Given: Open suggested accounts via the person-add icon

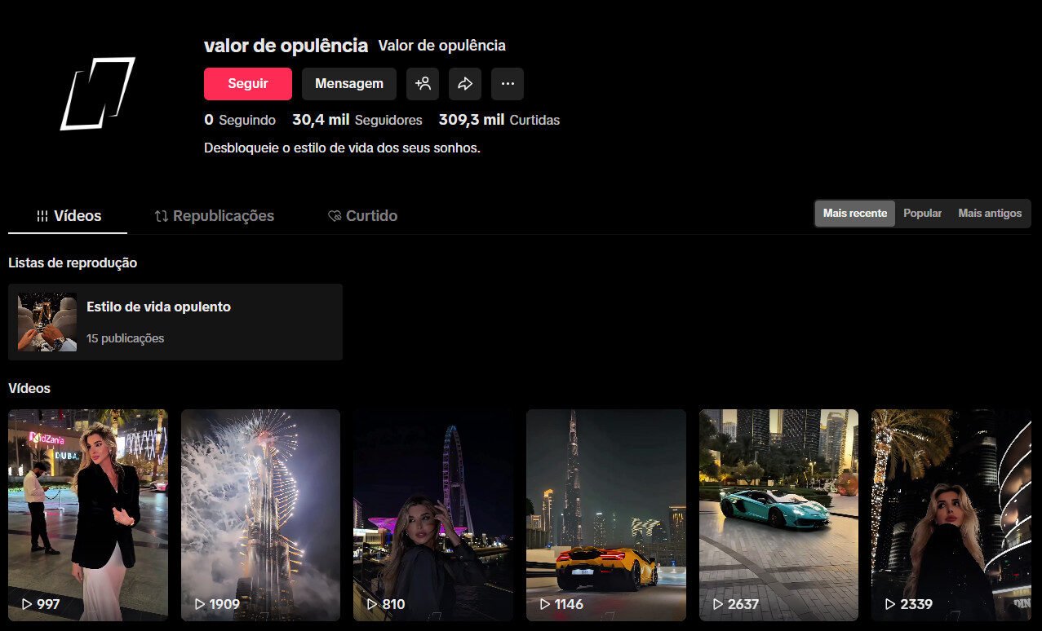Looking at the screenshot, I should click(x=423, y=83).
